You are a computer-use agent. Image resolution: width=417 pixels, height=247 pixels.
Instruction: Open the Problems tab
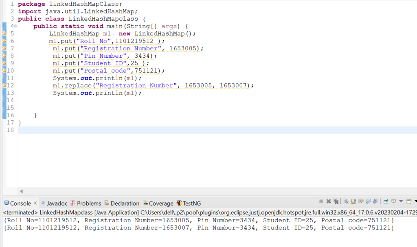tap(86, 203)
